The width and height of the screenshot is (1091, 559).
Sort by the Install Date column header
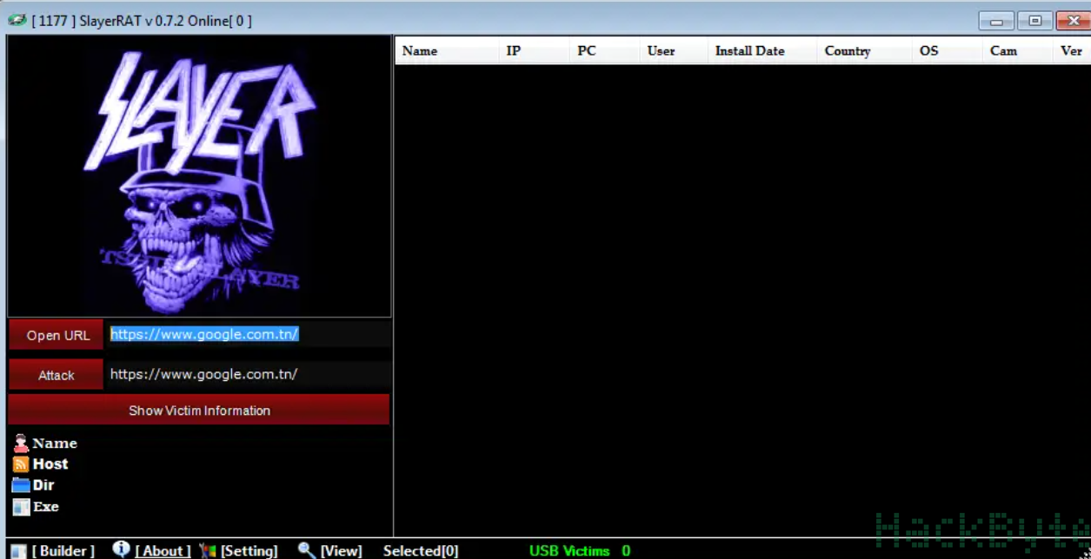762,50
